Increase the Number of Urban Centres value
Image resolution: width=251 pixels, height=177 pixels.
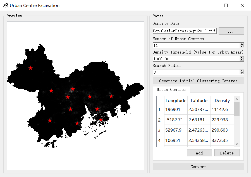[x=242, y=44]
